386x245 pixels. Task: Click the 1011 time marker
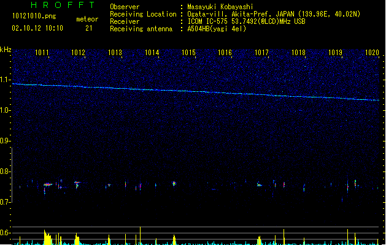[42, 53]
